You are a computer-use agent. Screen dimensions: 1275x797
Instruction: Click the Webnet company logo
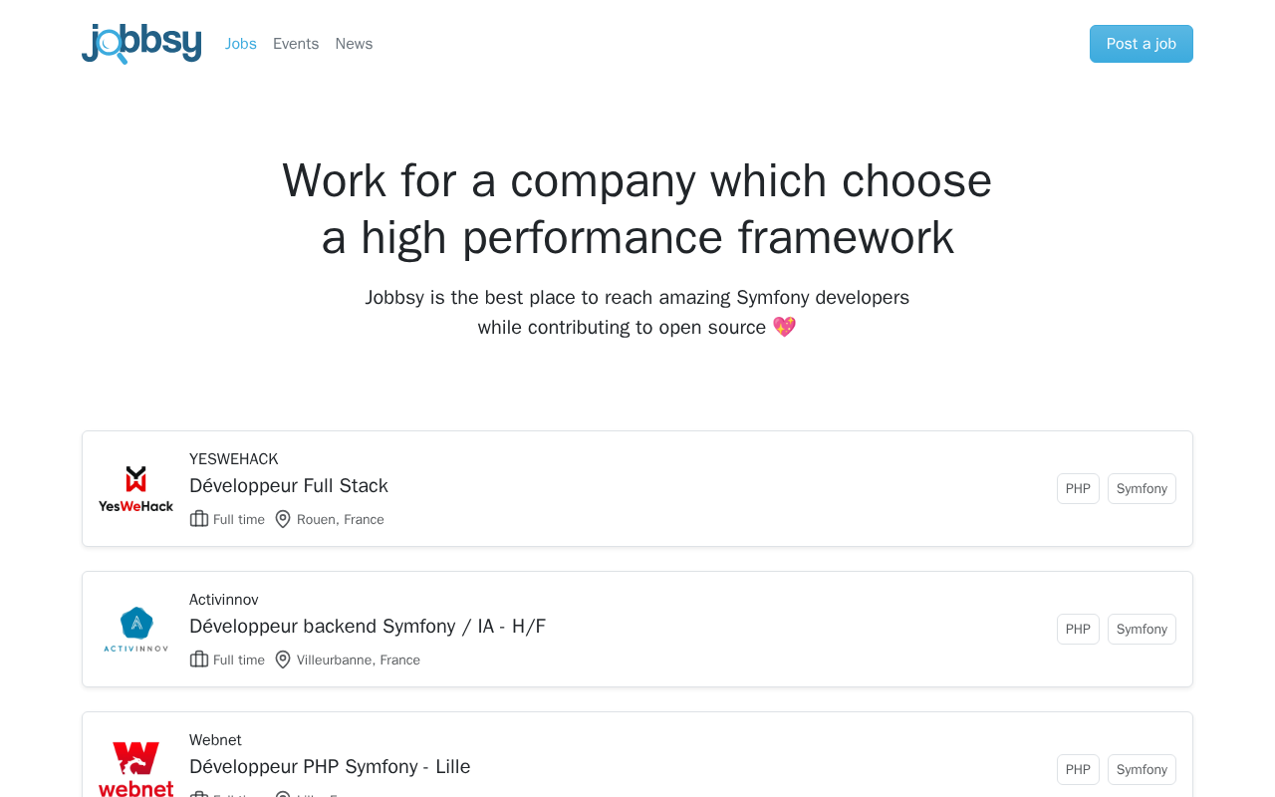click(x=135, y=769)
